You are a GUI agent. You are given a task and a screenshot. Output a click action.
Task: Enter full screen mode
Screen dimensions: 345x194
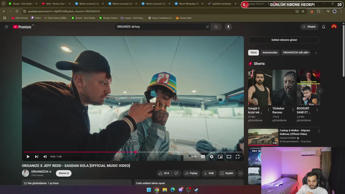[x=237, y=157]
